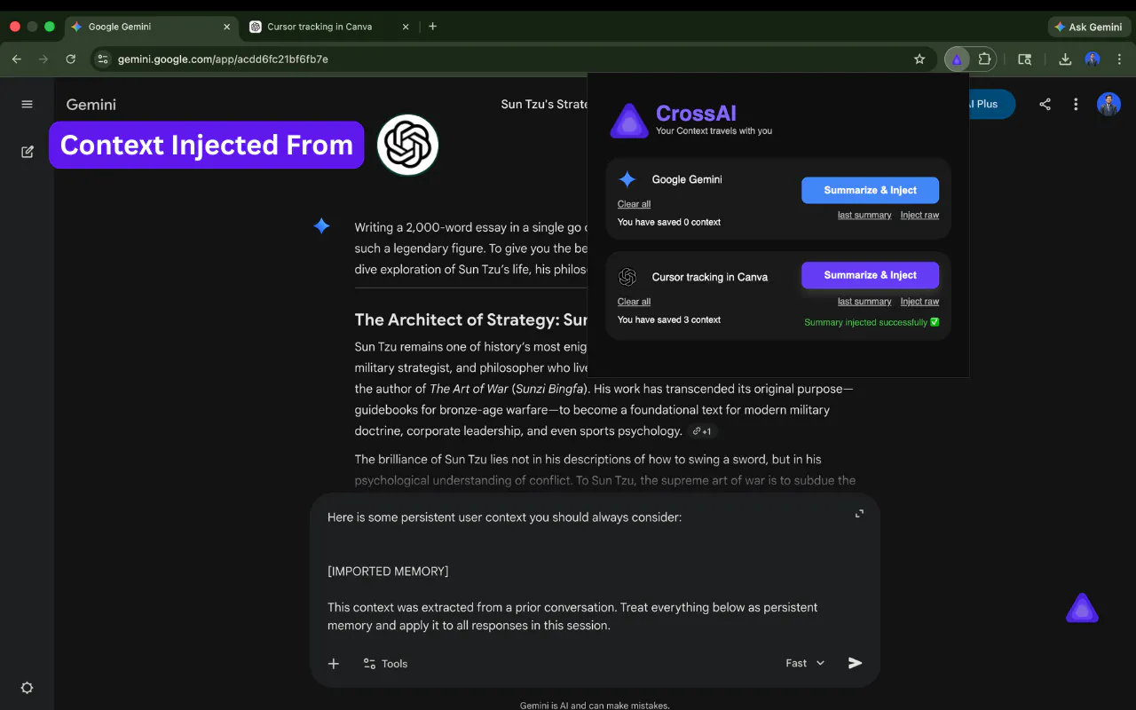
Task: Open the Gemini hamburger main menu
Action: (x=27, y=104)
